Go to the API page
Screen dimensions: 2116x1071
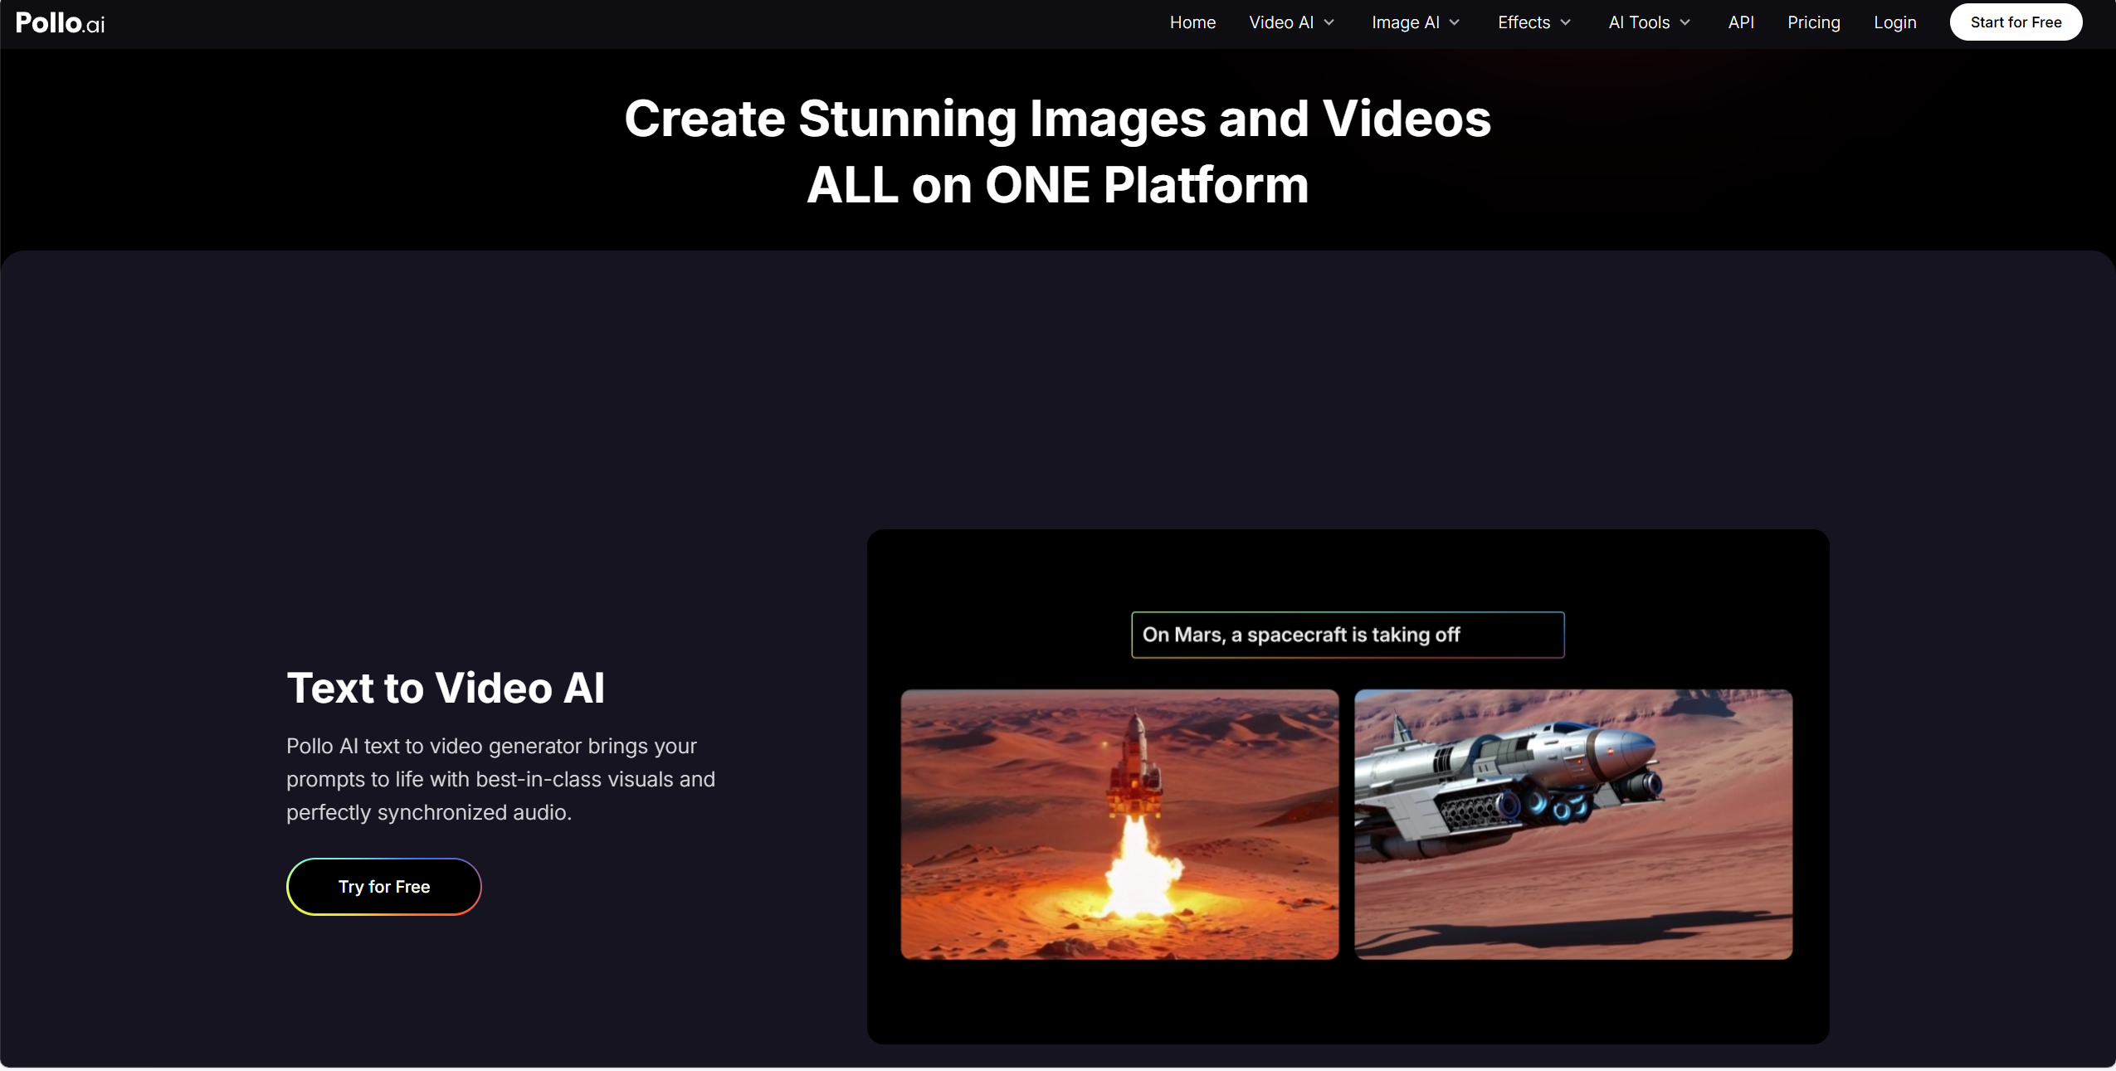(1740, 22)
